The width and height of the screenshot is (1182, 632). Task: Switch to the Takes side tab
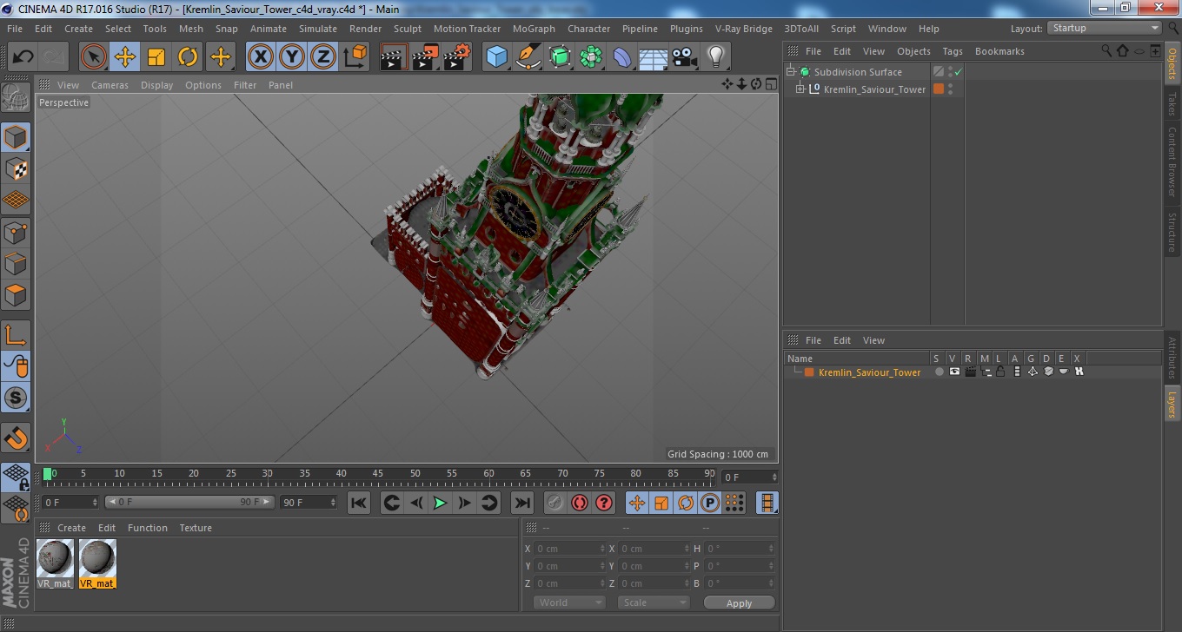1172,104
